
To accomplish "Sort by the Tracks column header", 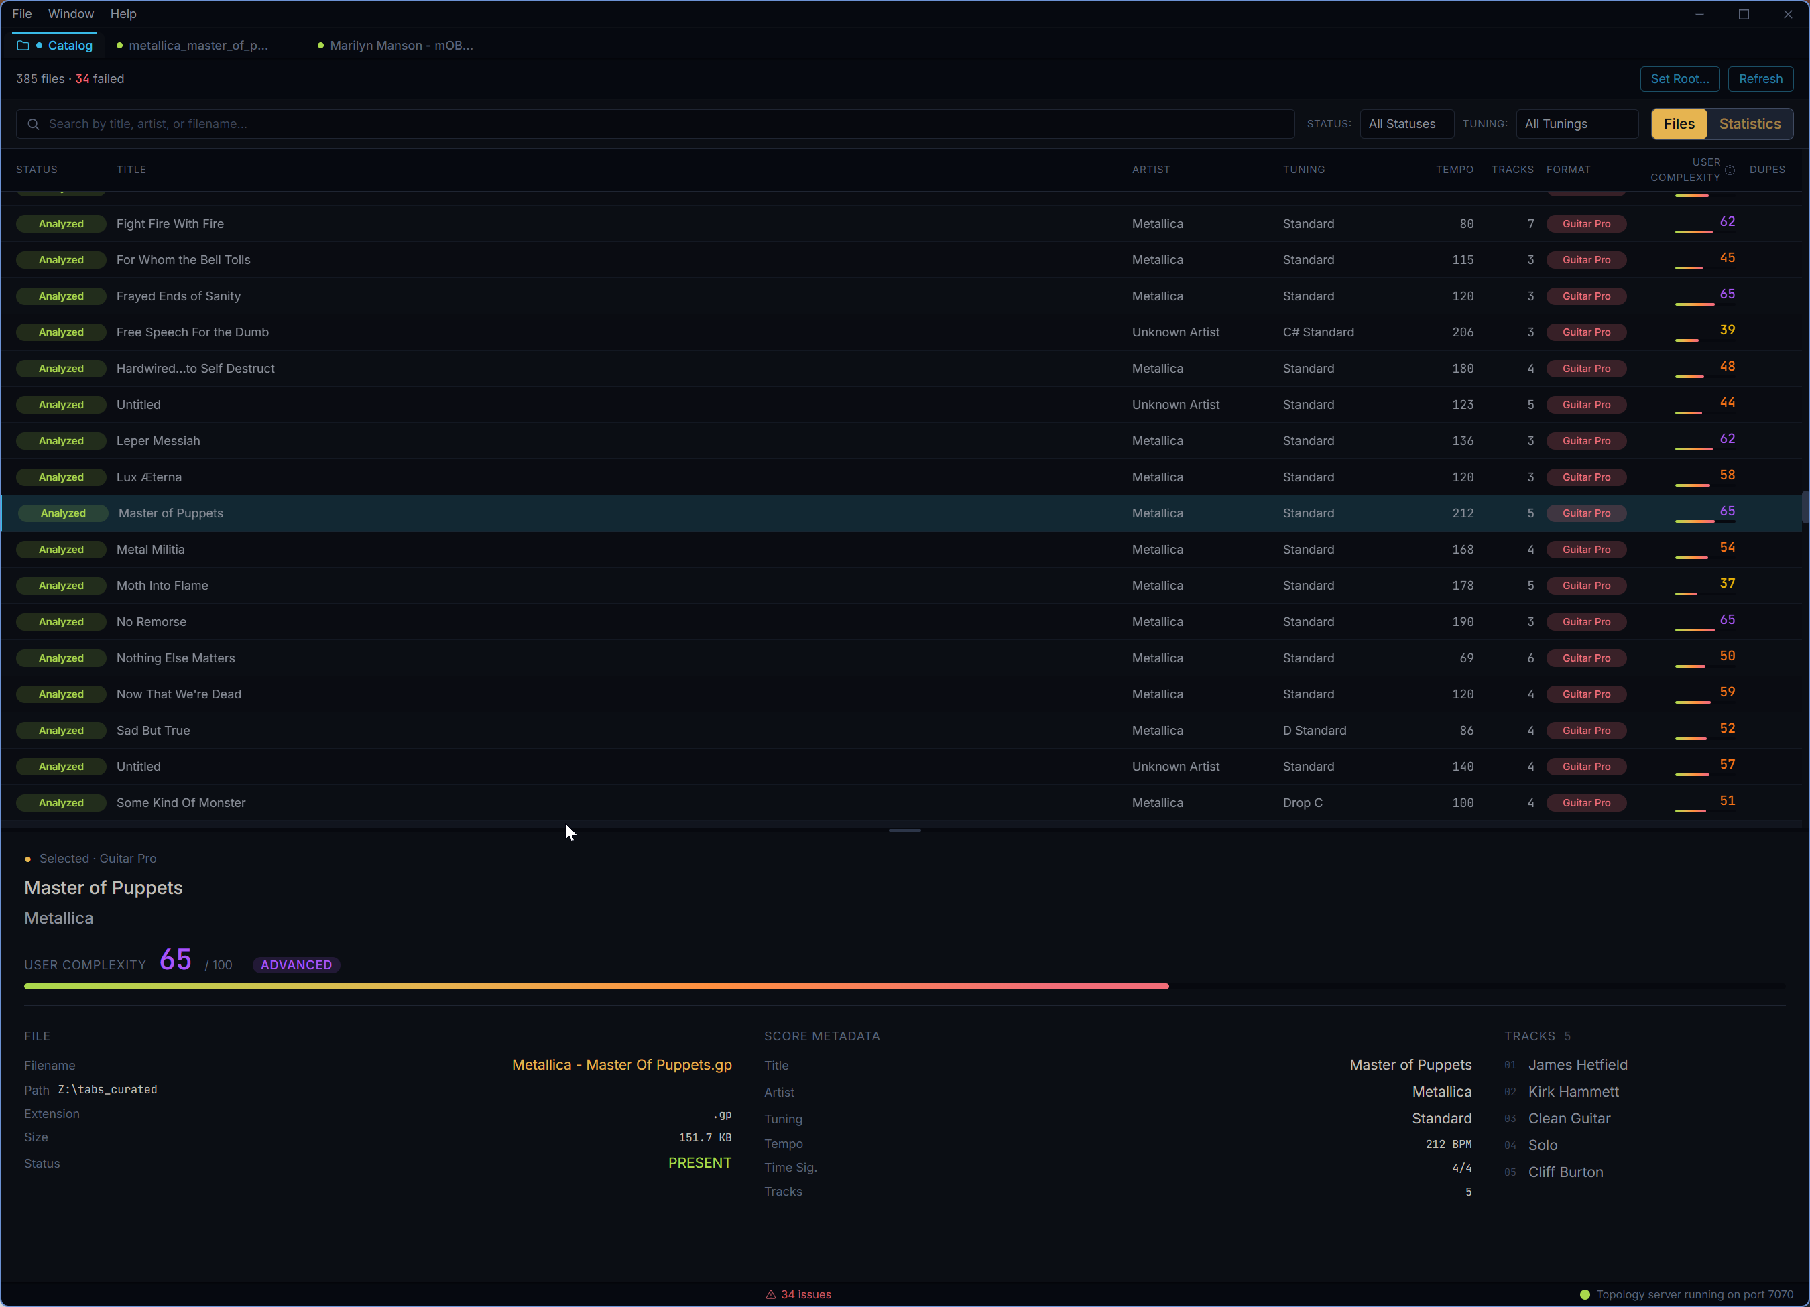I will coord(1512,169).
